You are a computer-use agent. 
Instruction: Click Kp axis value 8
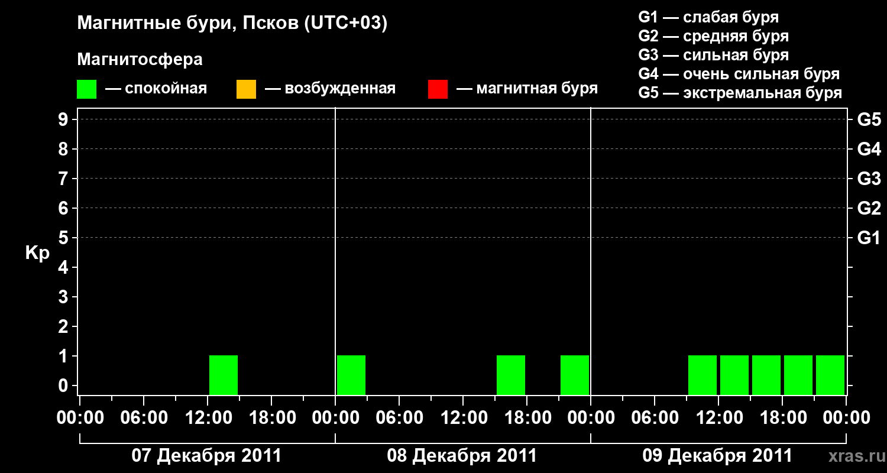pyautogui.click(x=64, y=149)
